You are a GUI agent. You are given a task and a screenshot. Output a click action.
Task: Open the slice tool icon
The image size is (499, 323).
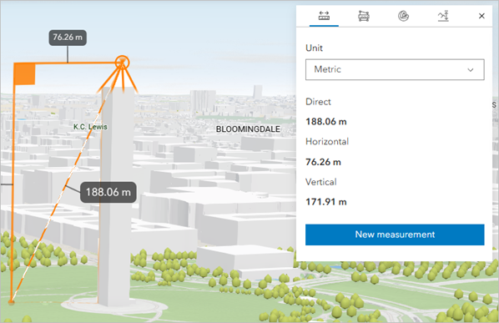[x=403, y=16]
